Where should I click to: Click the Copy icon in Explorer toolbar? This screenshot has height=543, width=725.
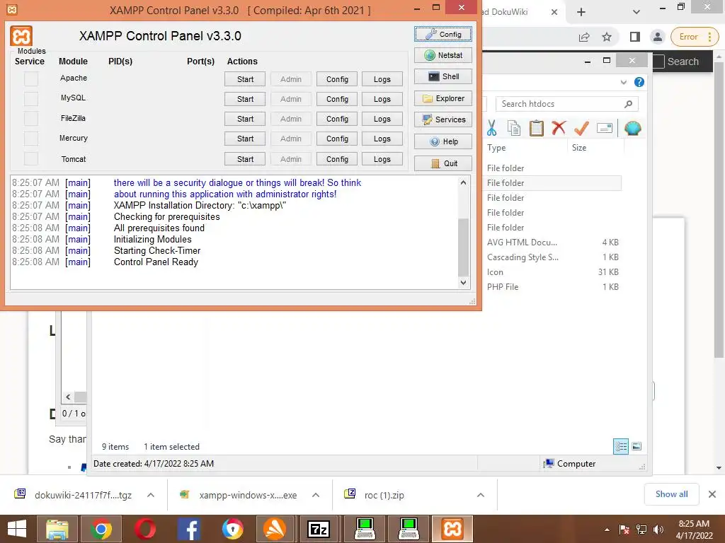point(514,128)
